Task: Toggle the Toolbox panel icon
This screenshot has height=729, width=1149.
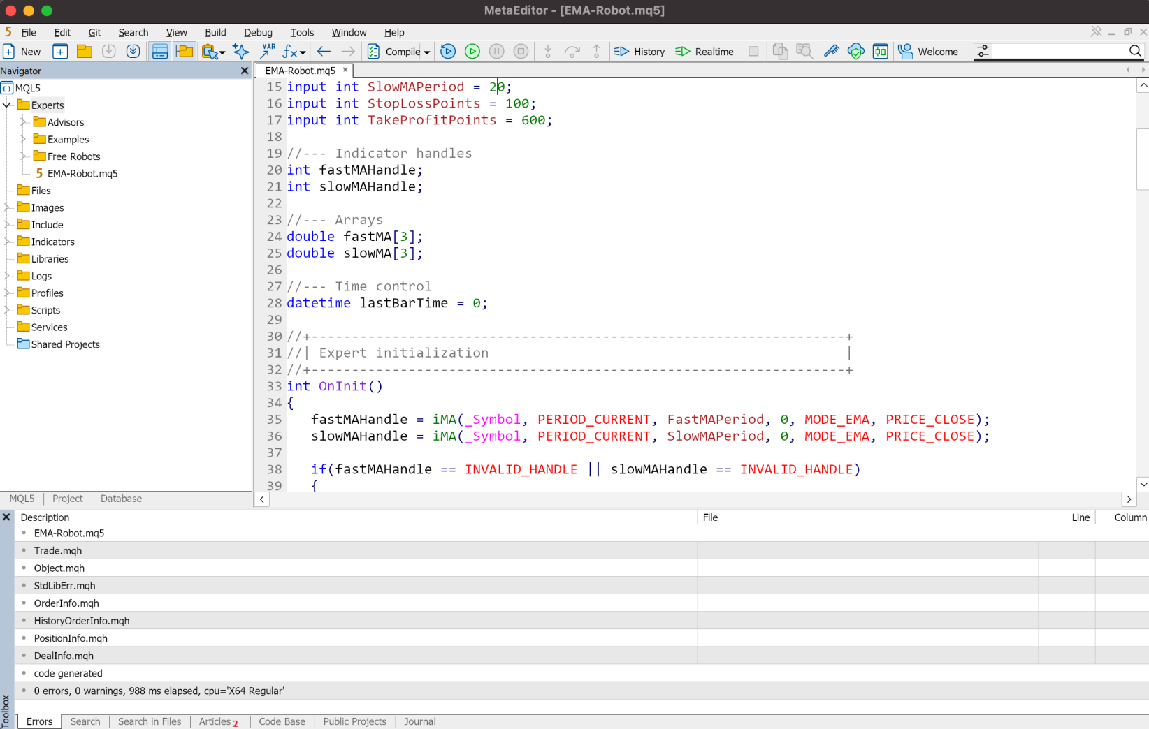Action: point(160,52)
